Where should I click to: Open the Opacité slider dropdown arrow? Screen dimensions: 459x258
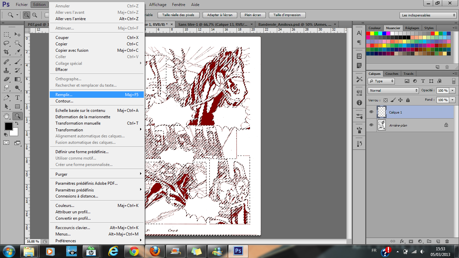tap(453, 90)
